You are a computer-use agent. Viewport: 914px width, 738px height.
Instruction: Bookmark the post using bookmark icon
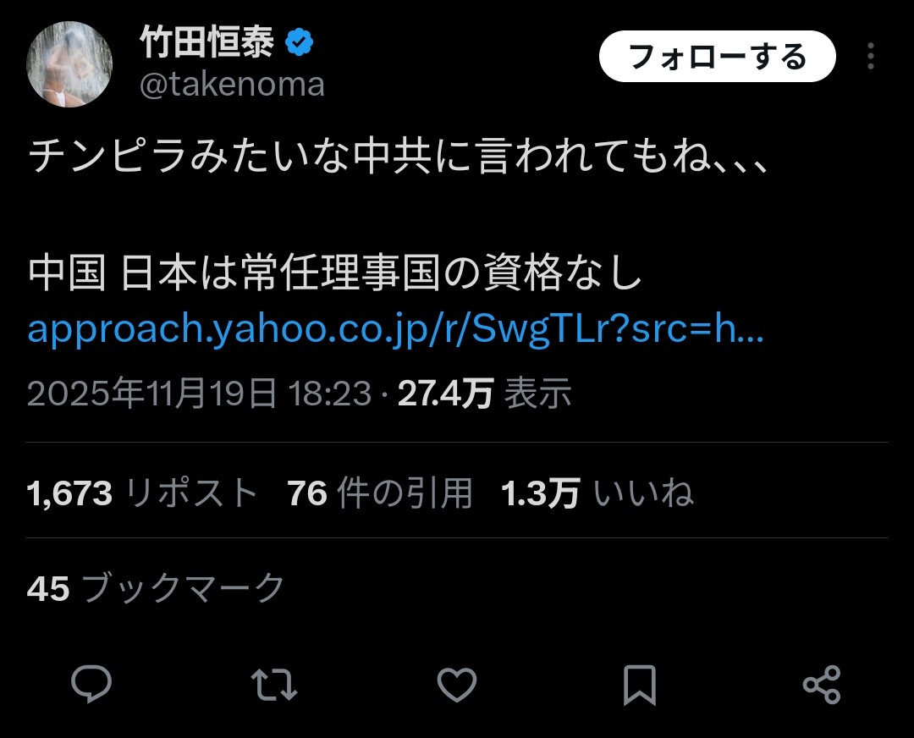point(640,685)
